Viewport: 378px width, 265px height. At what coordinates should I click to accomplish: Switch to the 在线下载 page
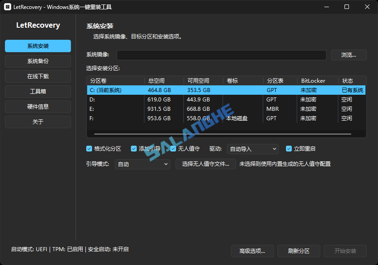pyautogui.click(x=38, y=76)
